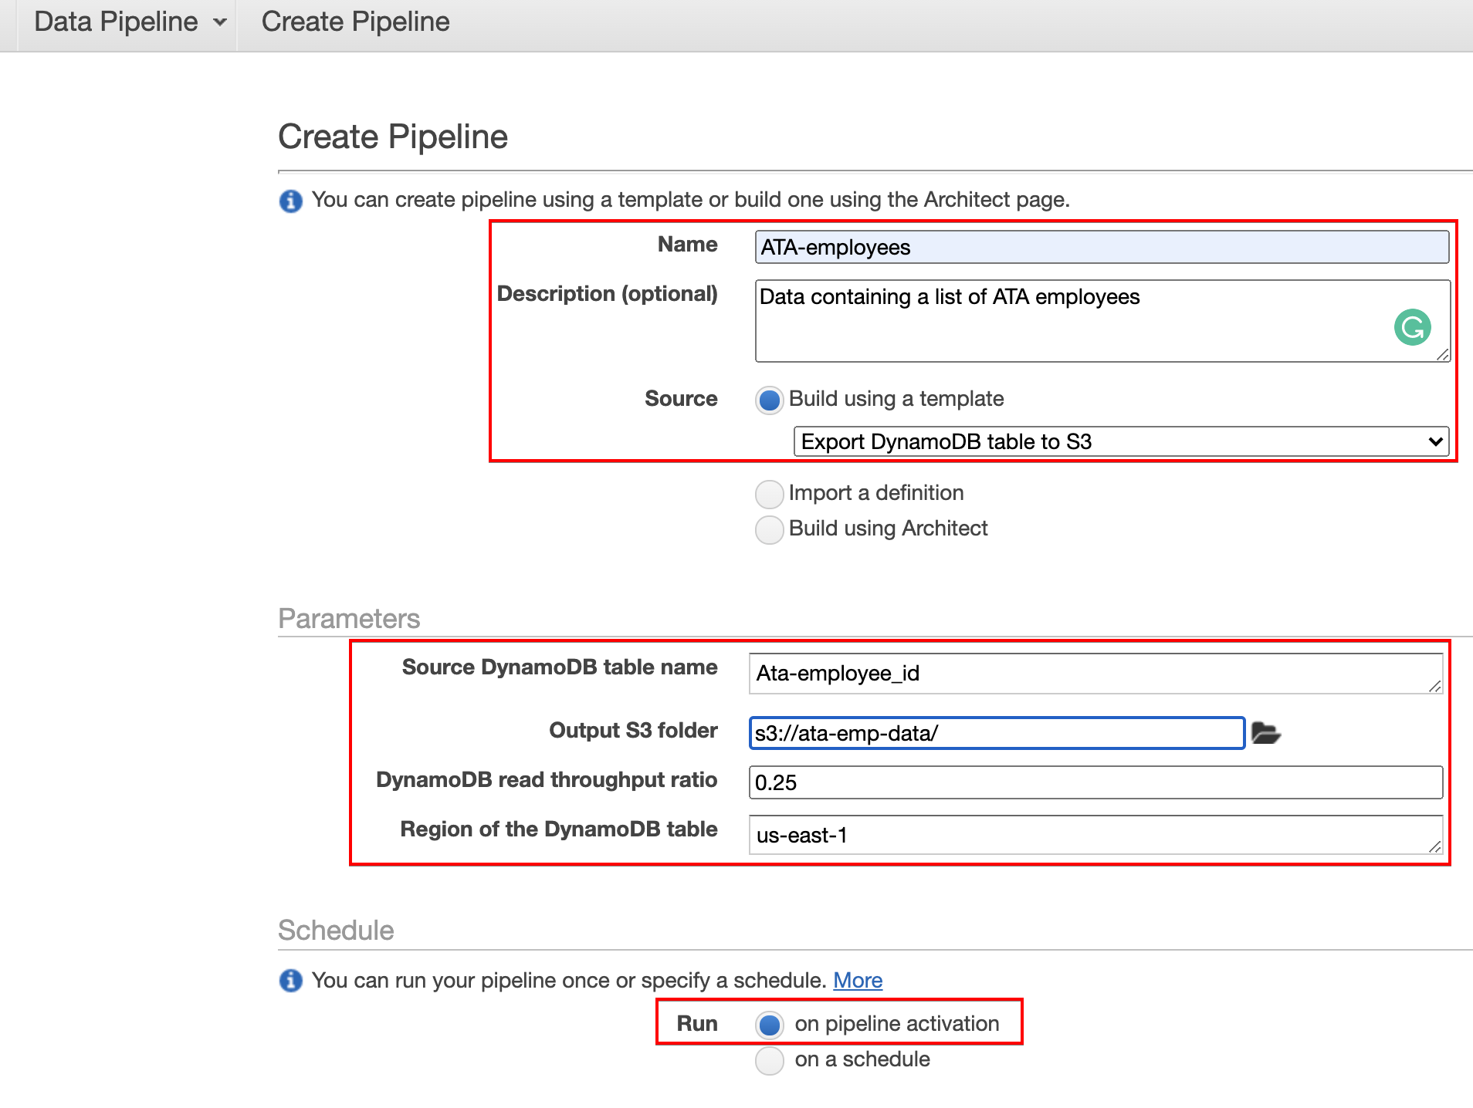Open the Create Pipeline breadcrumb tab
Viewport: 1473px width, 1108px height.
[x=355, y=22]
